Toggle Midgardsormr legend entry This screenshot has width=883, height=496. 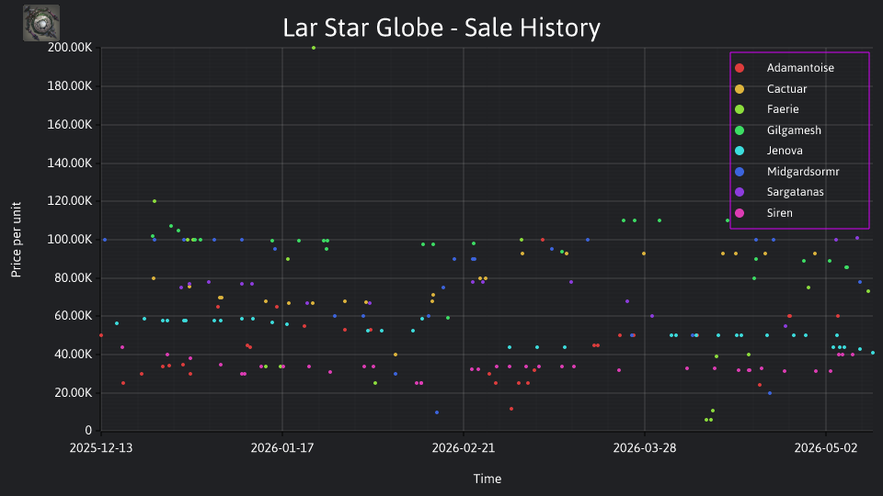(x=787, y=172)
